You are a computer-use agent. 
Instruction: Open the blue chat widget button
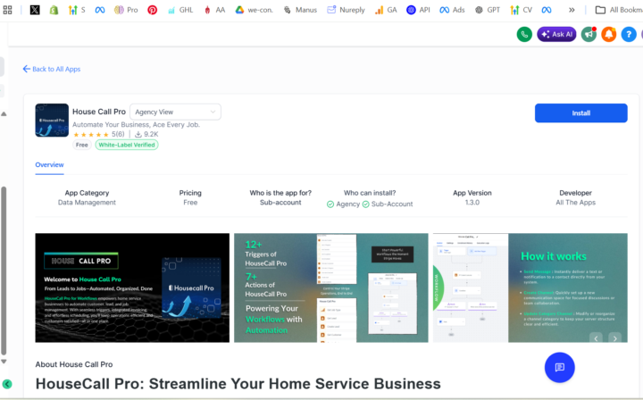coord(559,367)
